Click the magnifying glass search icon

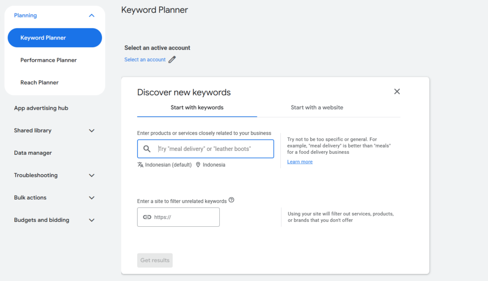click(x=147, y=149)
